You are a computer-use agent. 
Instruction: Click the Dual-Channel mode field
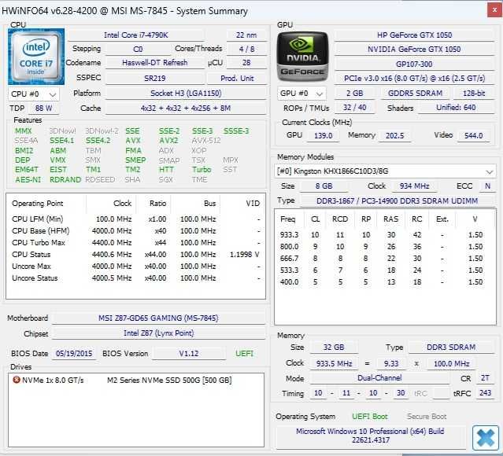tap(379, 378)
